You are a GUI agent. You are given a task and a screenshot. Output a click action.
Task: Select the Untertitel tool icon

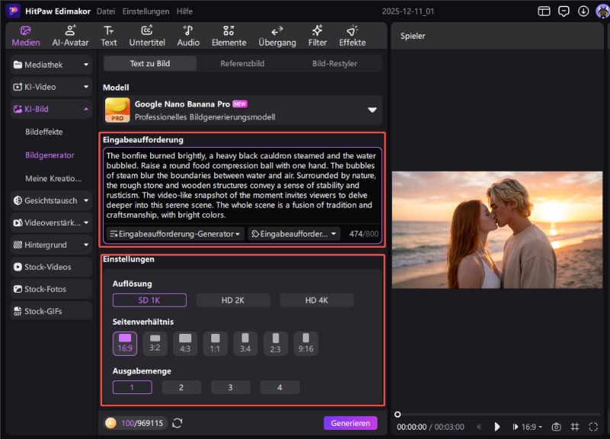coord(147,35)
